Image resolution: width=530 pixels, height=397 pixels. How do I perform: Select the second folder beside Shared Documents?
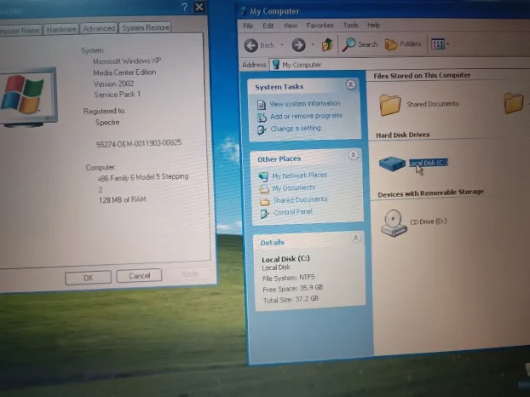coord(513,103)
